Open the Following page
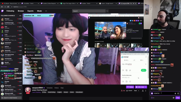Image resolution: width=181 pixels, height=102 pixels. [x=10, y=11]
